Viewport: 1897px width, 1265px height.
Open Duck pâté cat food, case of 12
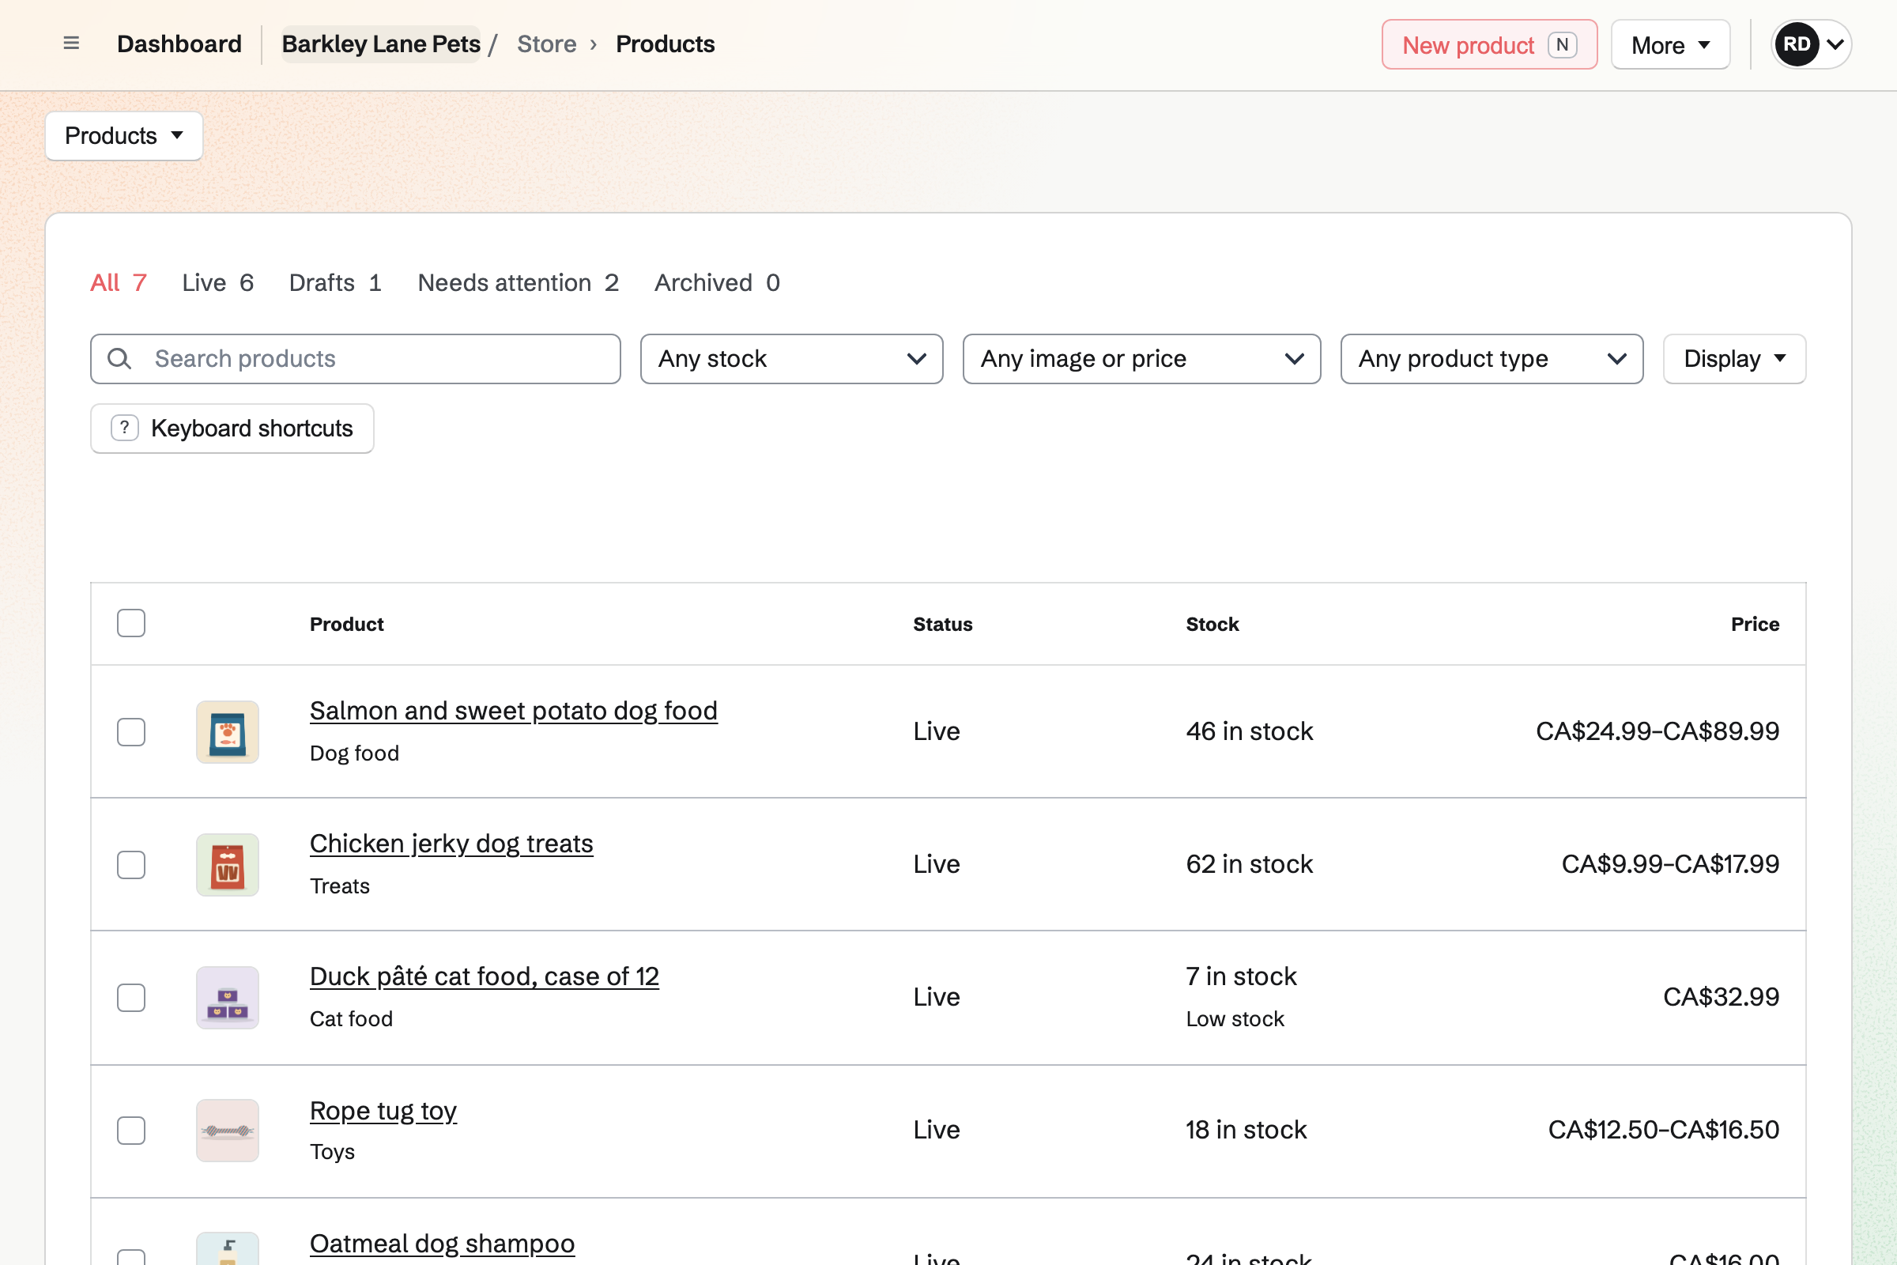coord(485,977)
